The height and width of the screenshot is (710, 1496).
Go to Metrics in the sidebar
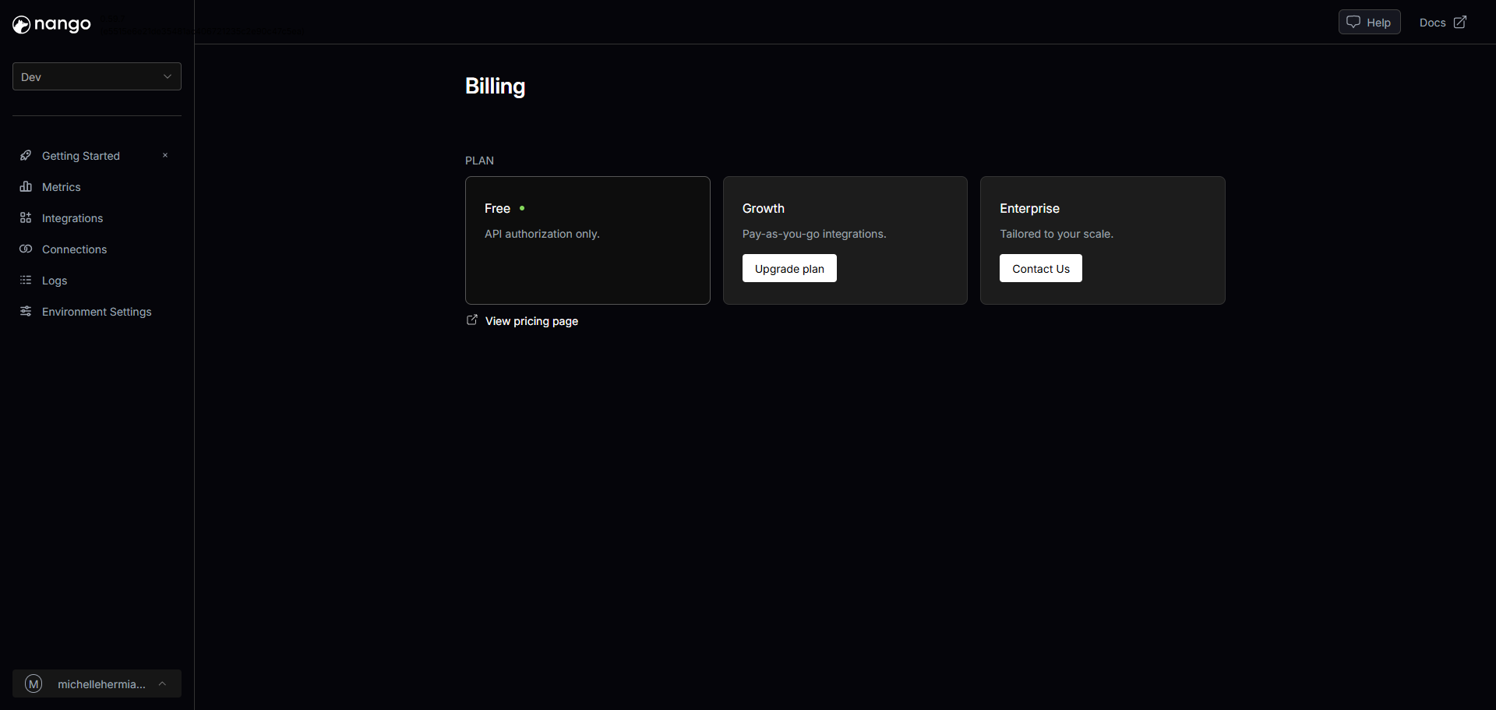(62, 187)
